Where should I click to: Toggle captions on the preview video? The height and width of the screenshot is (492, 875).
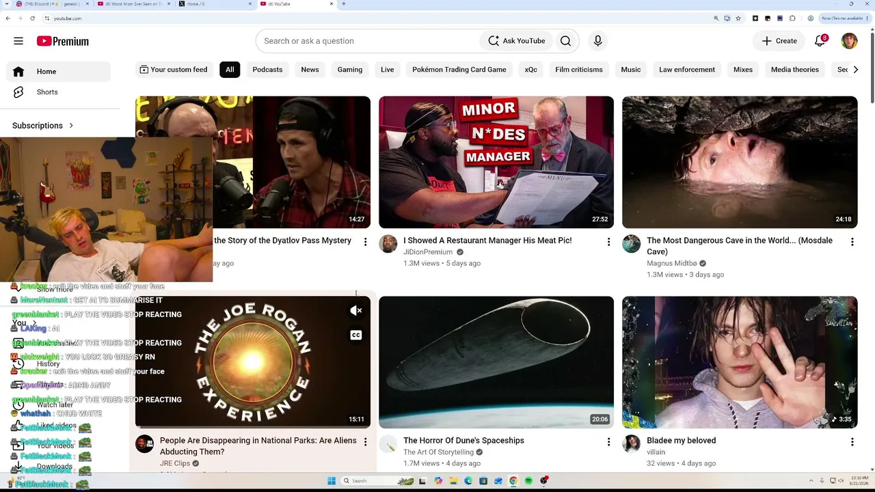[x=356, y=335]
